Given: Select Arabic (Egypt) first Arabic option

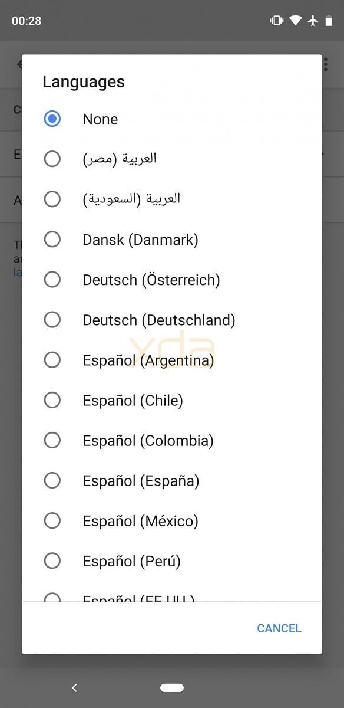Looking at the screenshot, I should (x=52, y=159).
